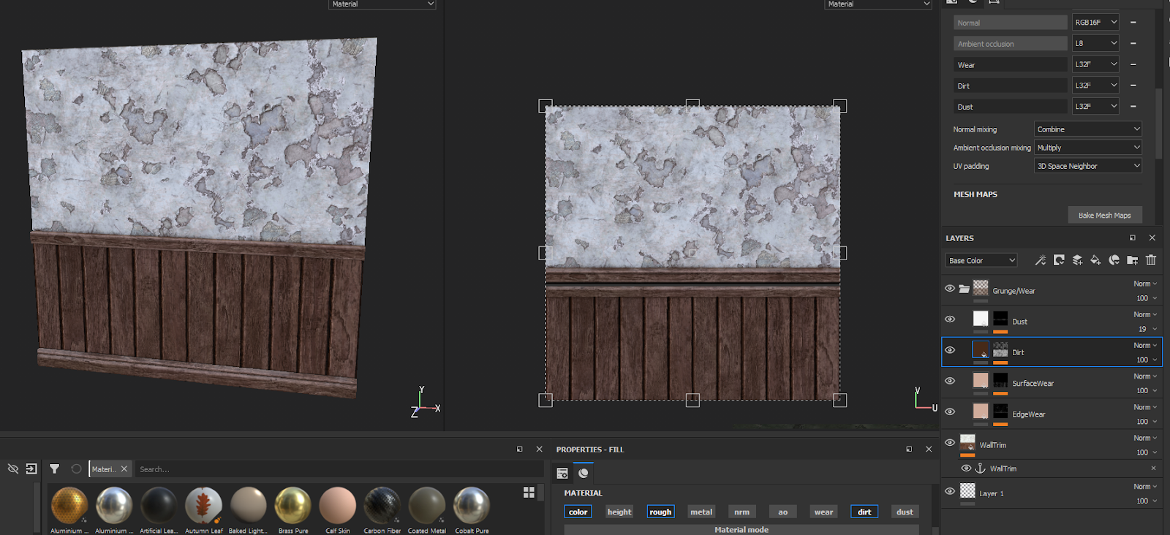Hide the Grunge/Wear folder
The image size is (1170, 535).
[x=949, y=289]
